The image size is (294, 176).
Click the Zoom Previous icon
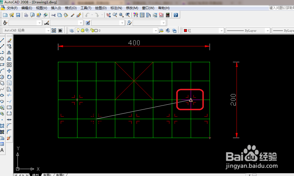pos(128,15)
